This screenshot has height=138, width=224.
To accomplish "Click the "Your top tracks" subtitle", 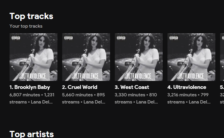I will 26,26.
